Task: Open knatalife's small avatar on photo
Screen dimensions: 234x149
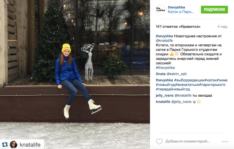Action: click(x=14, y=144)
